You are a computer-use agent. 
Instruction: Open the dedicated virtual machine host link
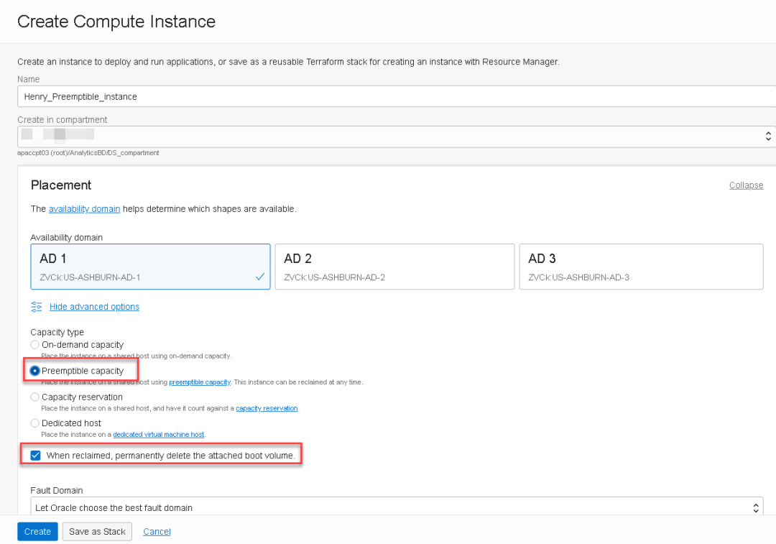159,435
